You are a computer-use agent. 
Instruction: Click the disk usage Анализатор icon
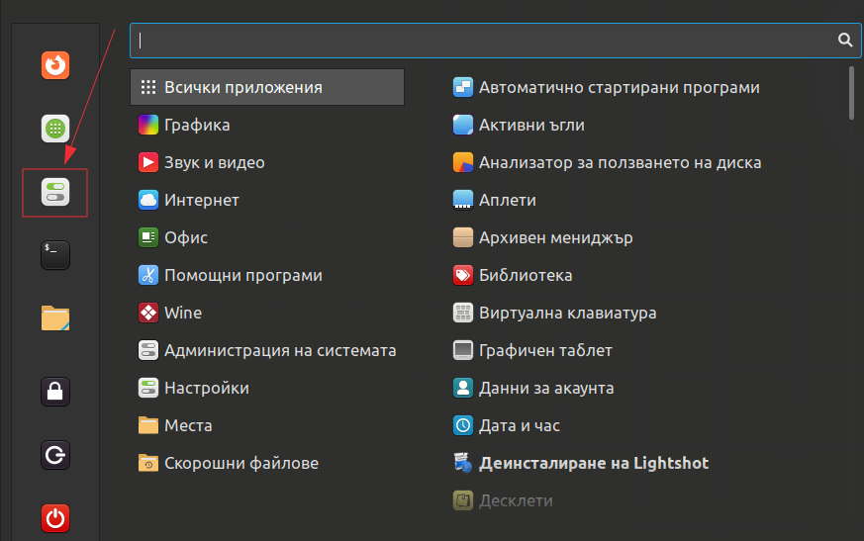tap(463, 162)
